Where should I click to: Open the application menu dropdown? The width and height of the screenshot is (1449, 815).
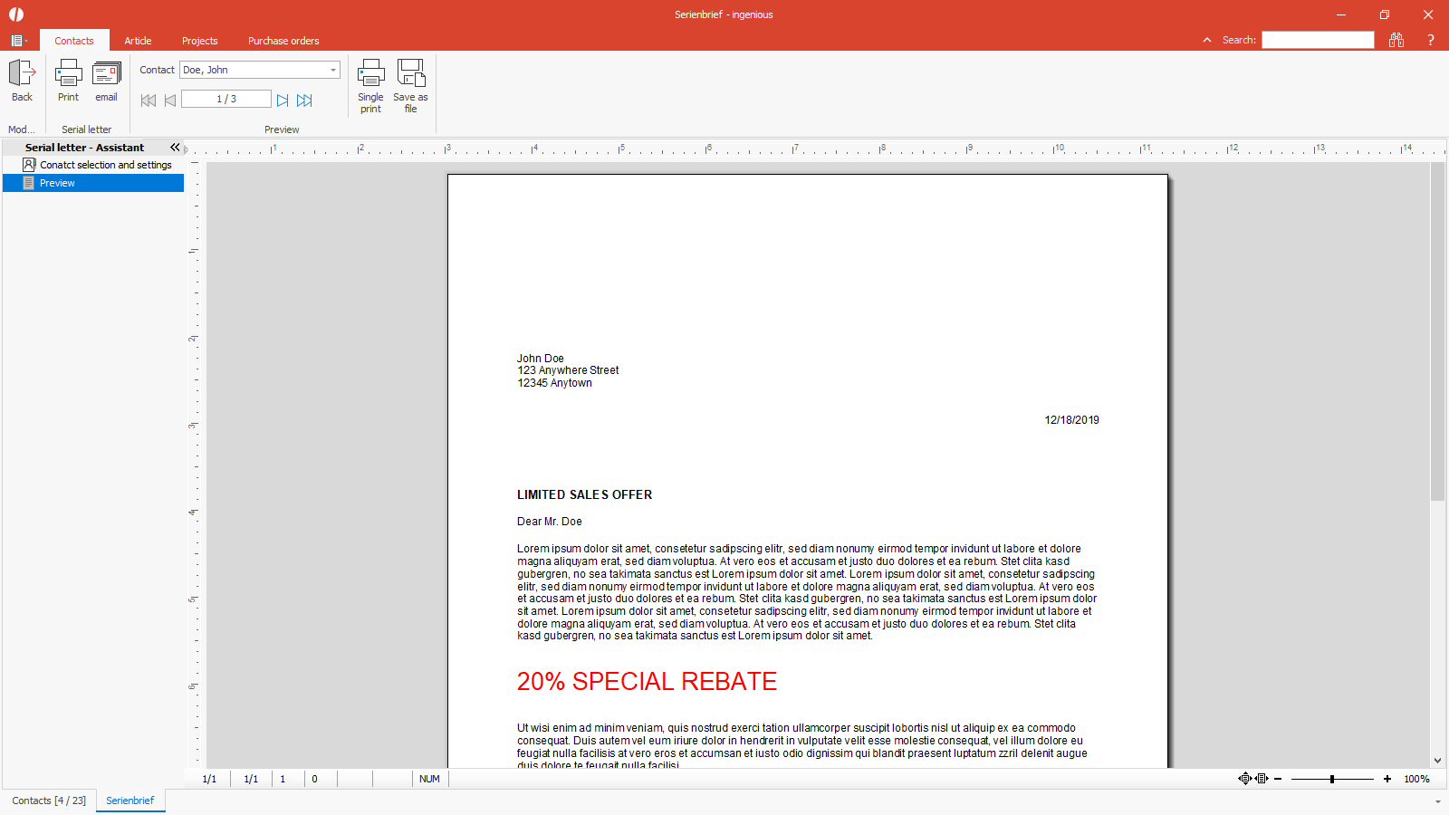pyautogui.click(x=18, y=41)
